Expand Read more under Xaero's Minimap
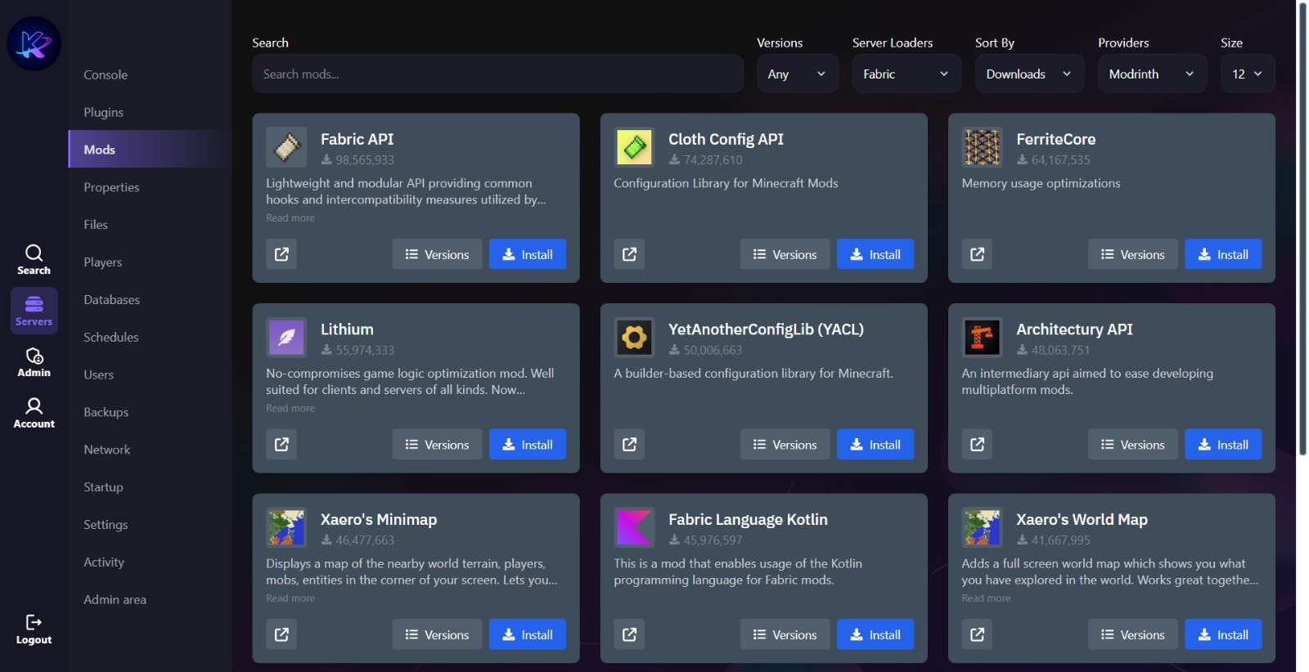This screenshot has height=672, width=1309. (290, 598)
